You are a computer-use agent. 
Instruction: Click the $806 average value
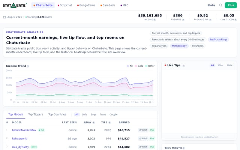178,15
